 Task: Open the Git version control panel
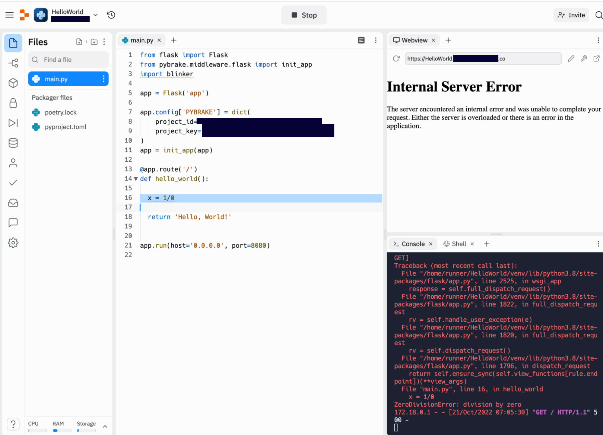coord(13,63)
